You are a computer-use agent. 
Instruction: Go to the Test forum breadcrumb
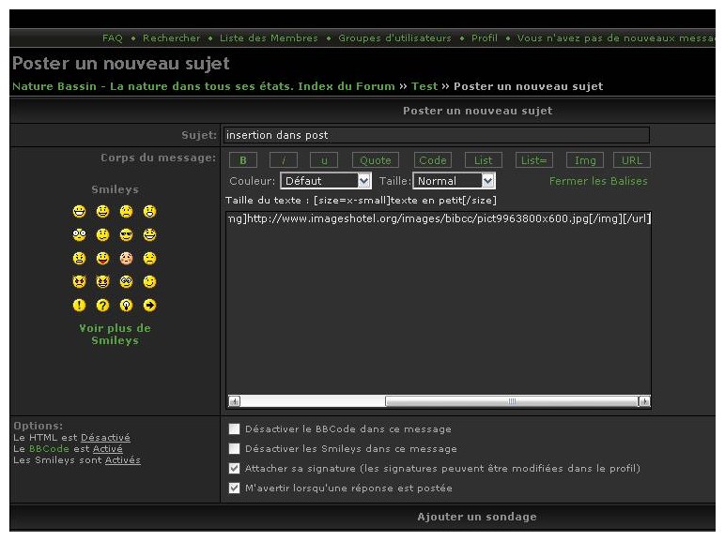click(424, 86)
